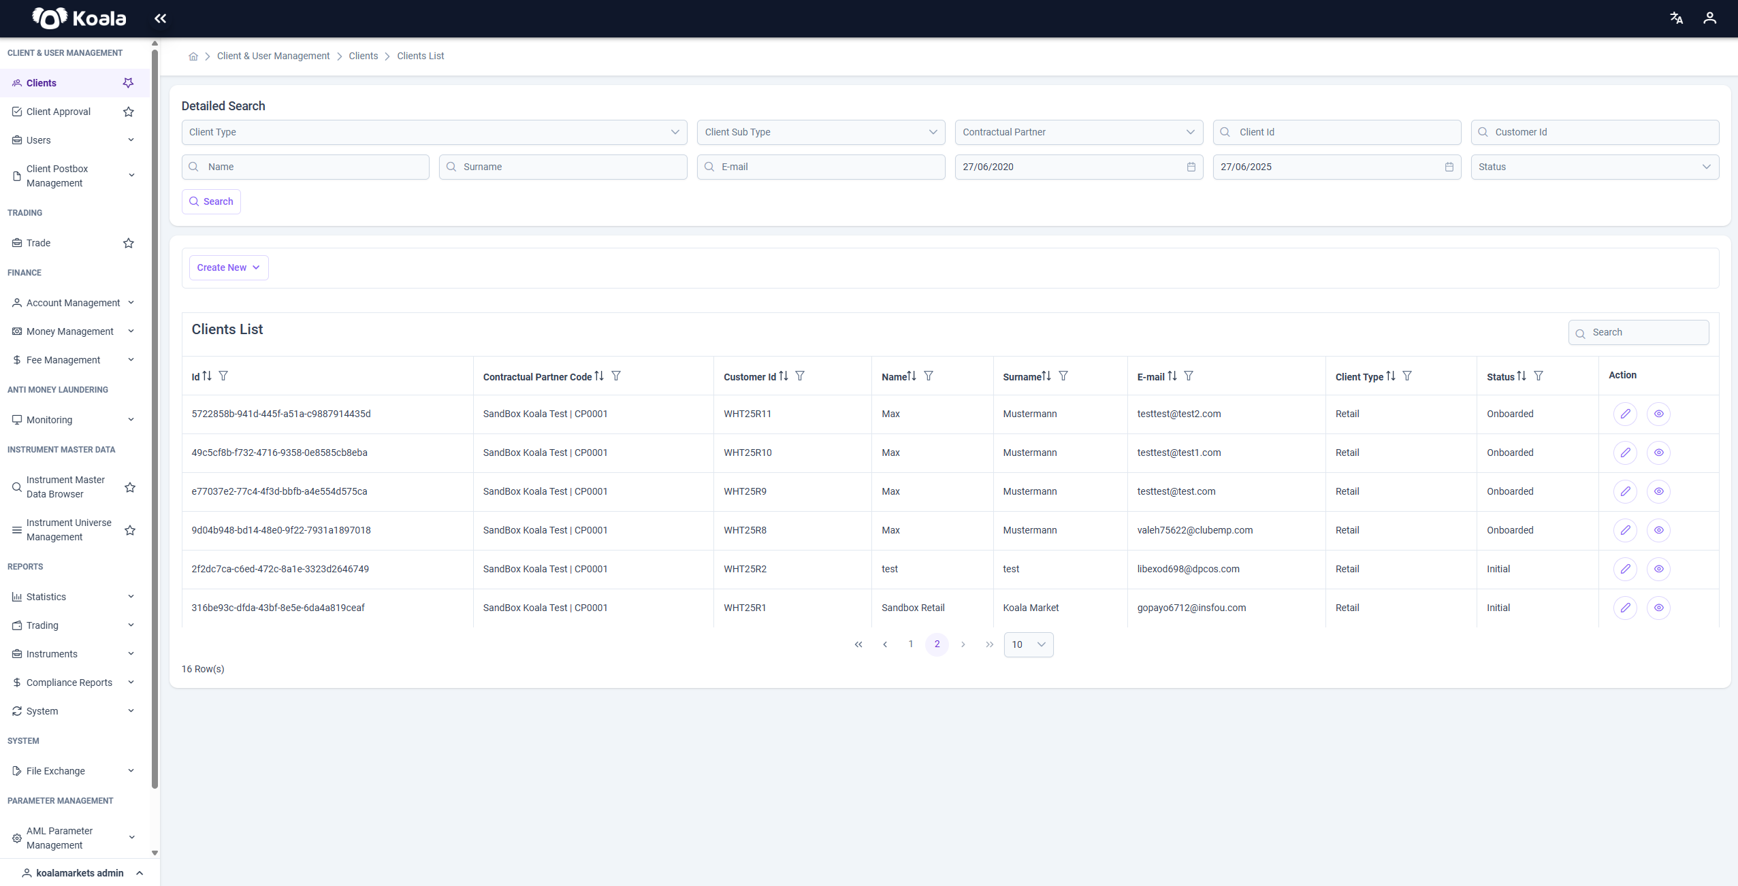Image resolution: width=1738 pixels, height=886 pixels.
Task: View client WHT25R1 with eye icon
Action: click(1658, 608)
